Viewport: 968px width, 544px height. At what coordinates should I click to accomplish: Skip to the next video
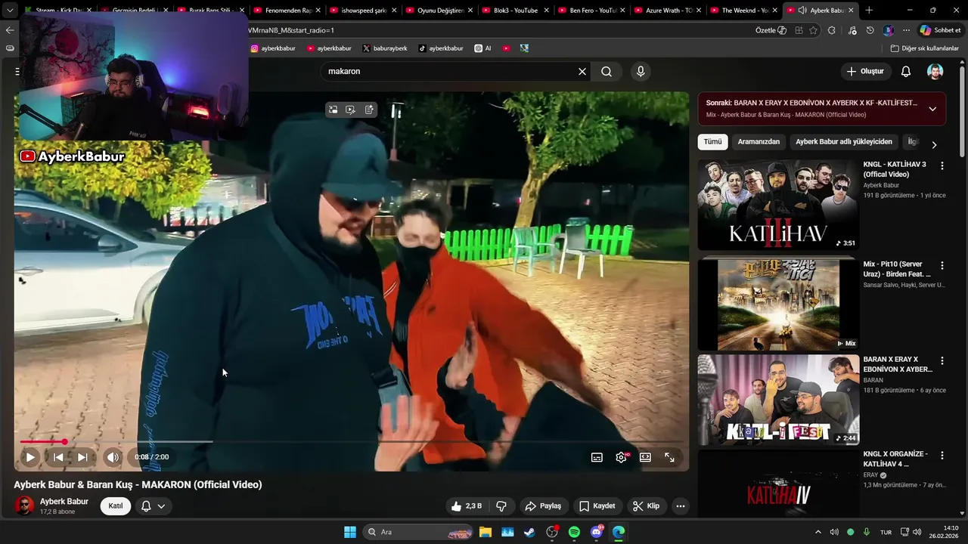pyautogui.click(x=82, y=457)
